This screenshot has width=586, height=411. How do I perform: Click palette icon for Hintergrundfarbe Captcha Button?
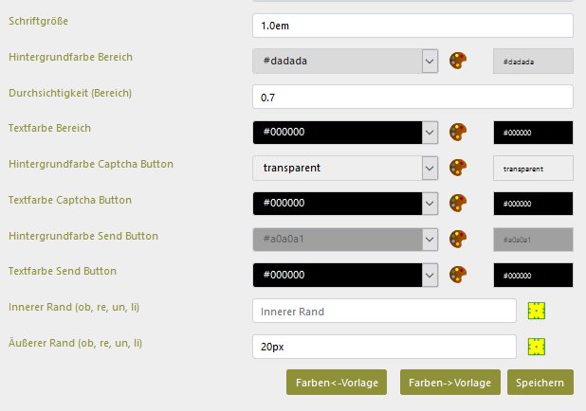coord(458,168)
